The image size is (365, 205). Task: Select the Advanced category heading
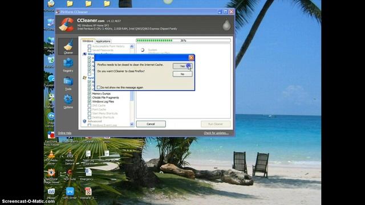[95, 121]
